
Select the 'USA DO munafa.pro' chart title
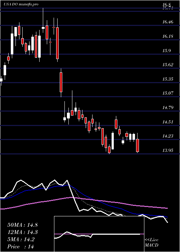pos(21,4)
